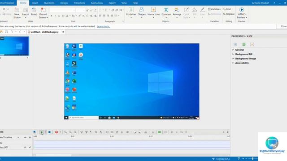The width and height of the screenshot is (287, 161).
Task: Open the Variables dialog
Action: 214,9
